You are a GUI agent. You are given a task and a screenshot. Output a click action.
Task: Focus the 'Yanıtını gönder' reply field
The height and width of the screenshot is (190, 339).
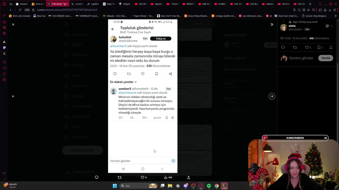click(301, 58)
